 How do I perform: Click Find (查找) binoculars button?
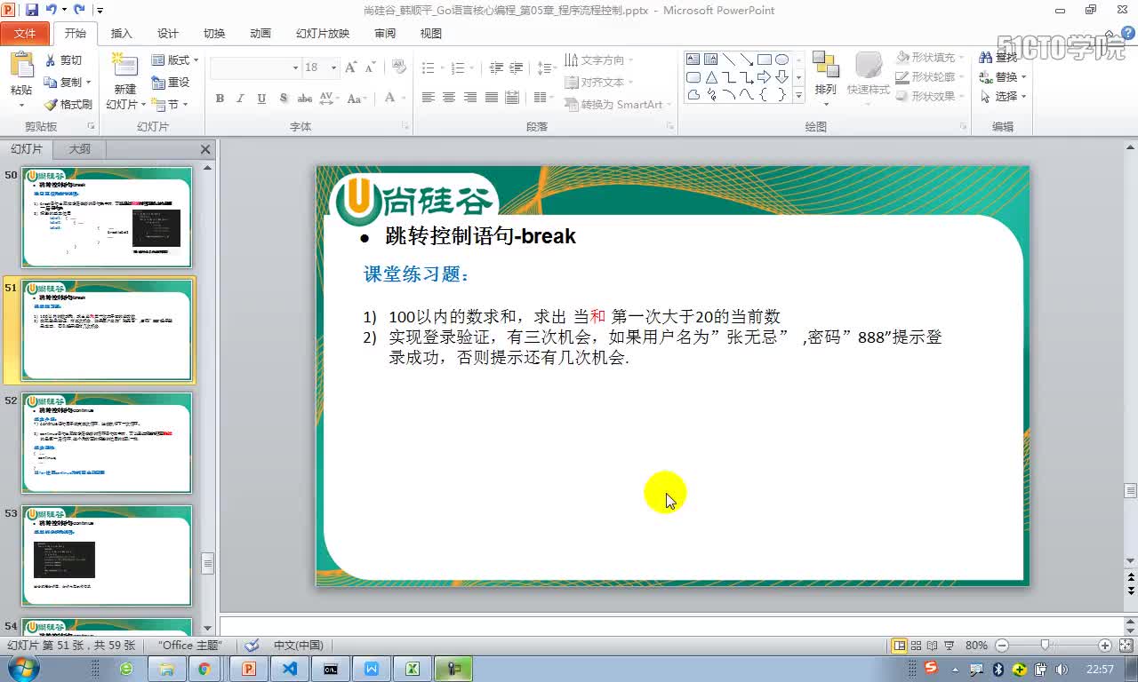[x=998, y=58]
